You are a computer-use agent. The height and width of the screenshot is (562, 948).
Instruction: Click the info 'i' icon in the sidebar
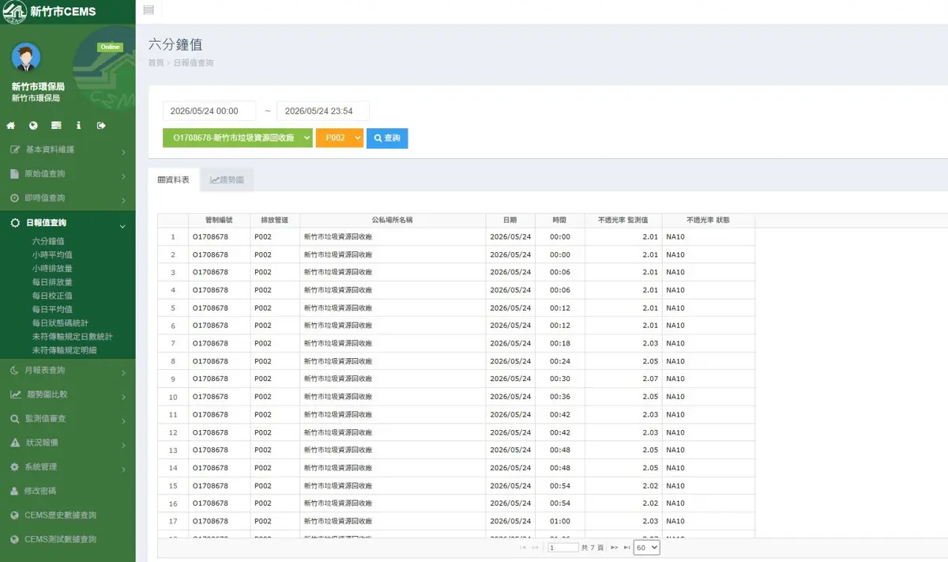click(79, 126)
